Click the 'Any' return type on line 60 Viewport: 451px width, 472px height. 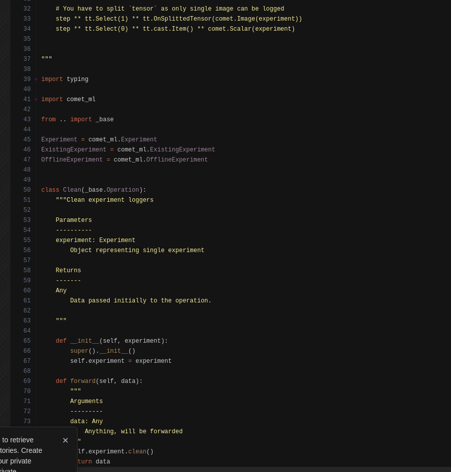point(61,290)
